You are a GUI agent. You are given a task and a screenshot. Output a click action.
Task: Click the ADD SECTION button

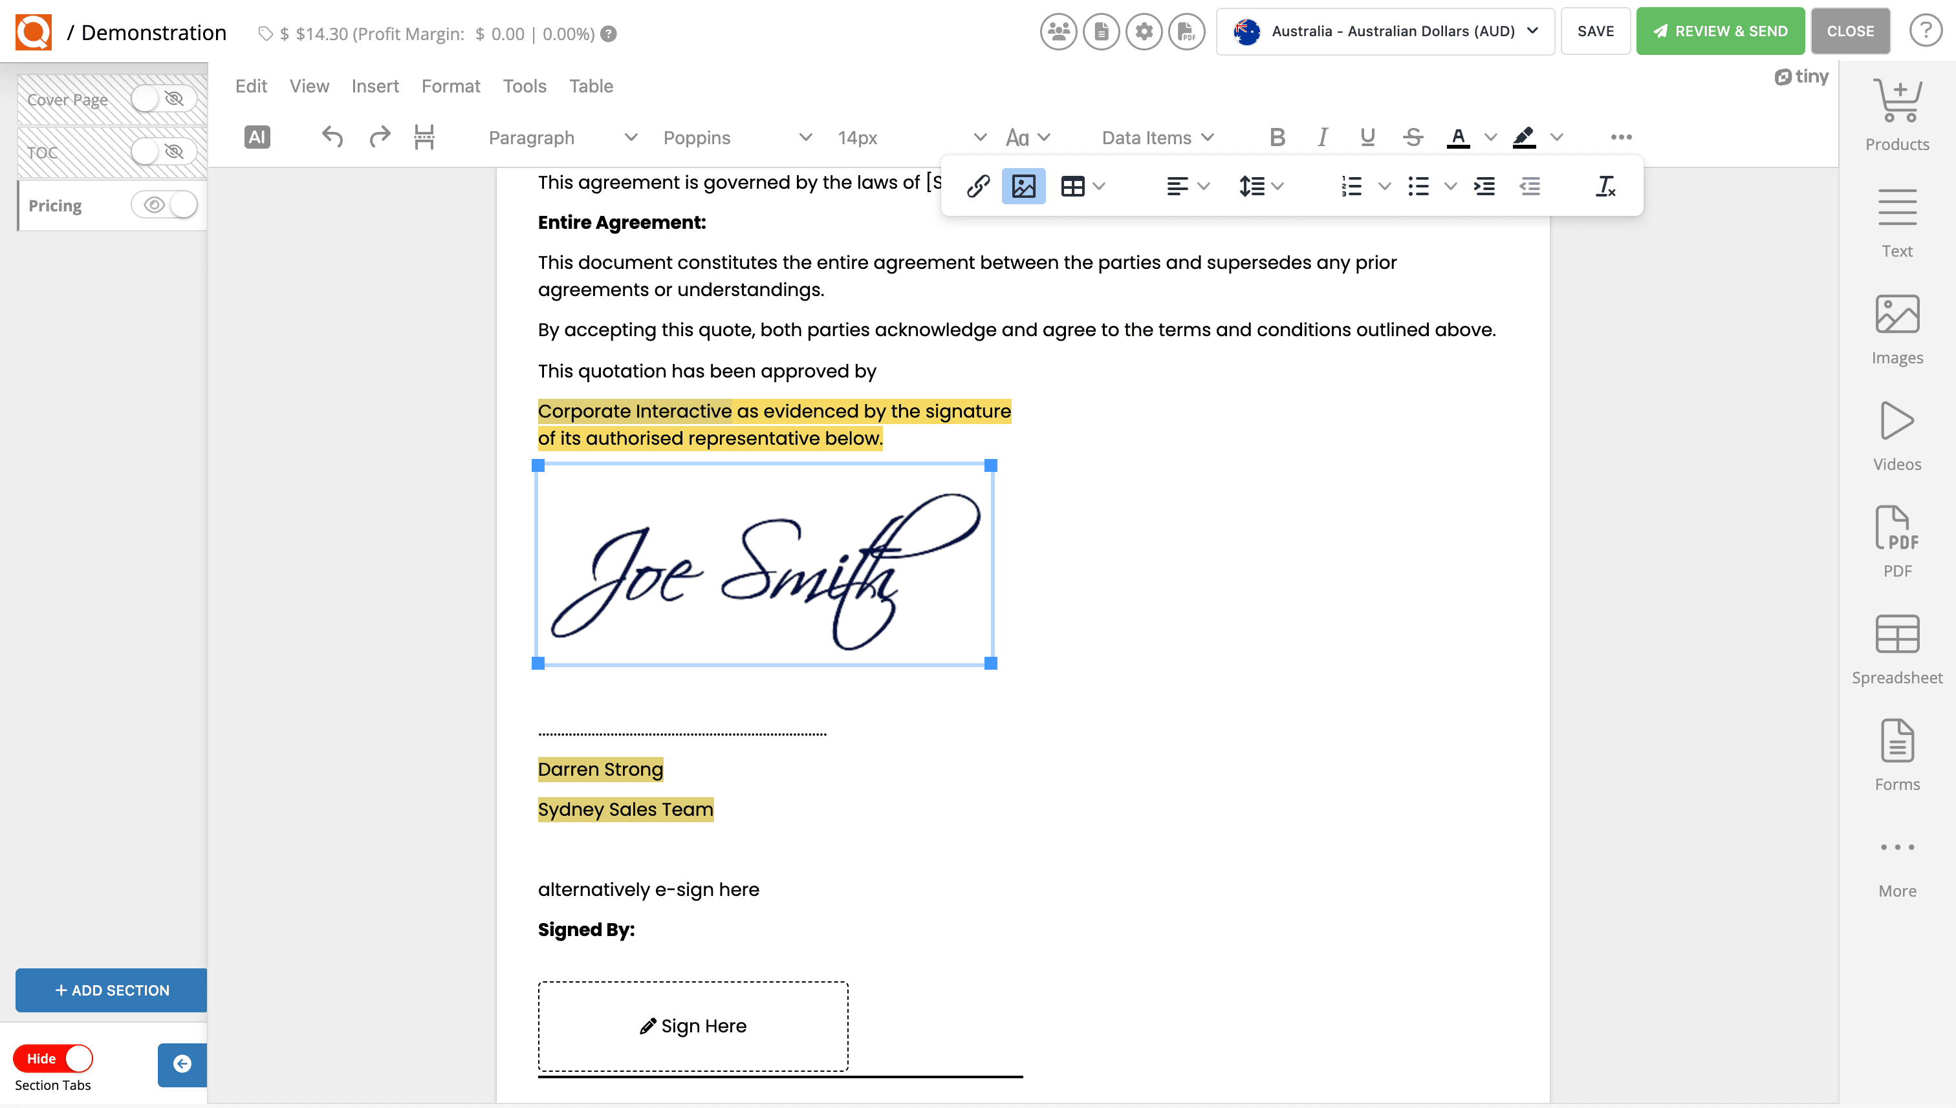pyautogui.click(x=111, y=990)
